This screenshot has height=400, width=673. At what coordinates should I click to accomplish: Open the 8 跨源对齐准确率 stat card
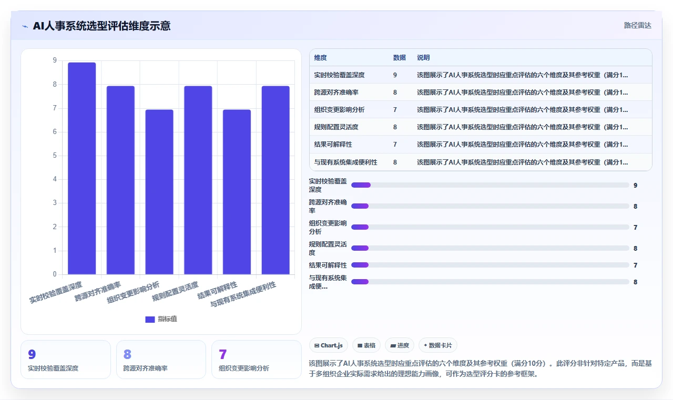(x=161, y=360)
